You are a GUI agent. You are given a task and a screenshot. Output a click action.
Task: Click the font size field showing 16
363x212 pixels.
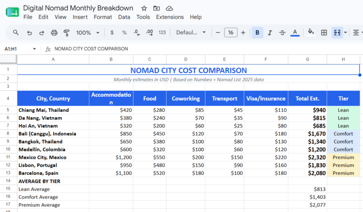tap(231, 33)
